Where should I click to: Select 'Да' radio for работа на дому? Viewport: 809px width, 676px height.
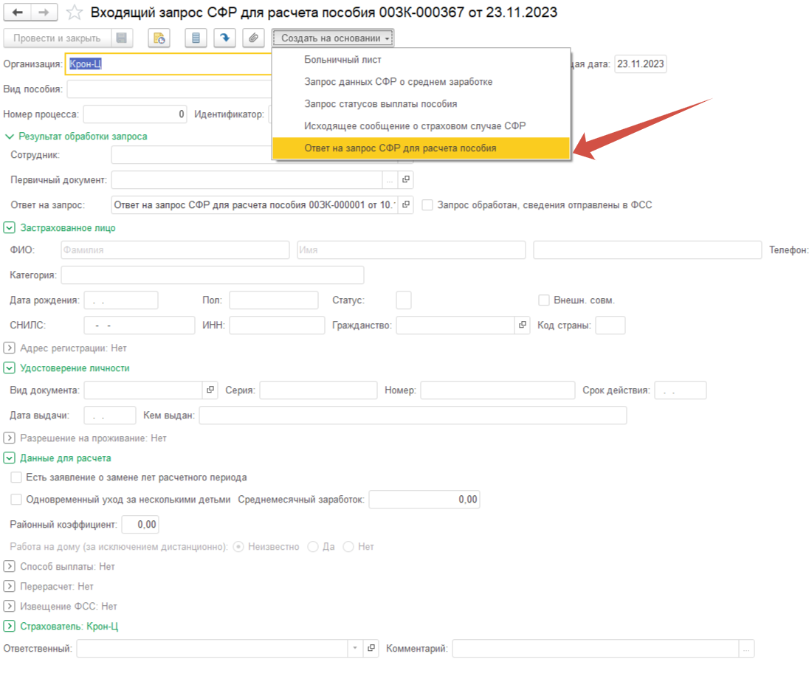coord(313,547)
